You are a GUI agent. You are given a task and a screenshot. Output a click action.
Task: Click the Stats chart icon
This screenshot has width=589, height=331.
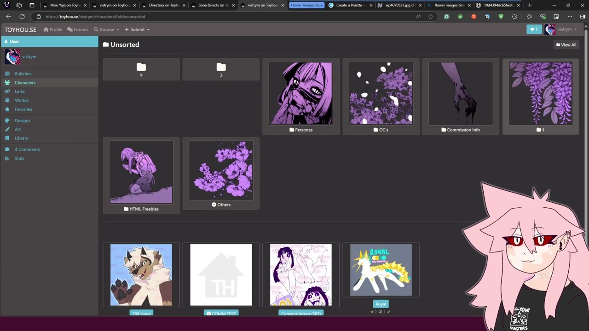[7, 158]
